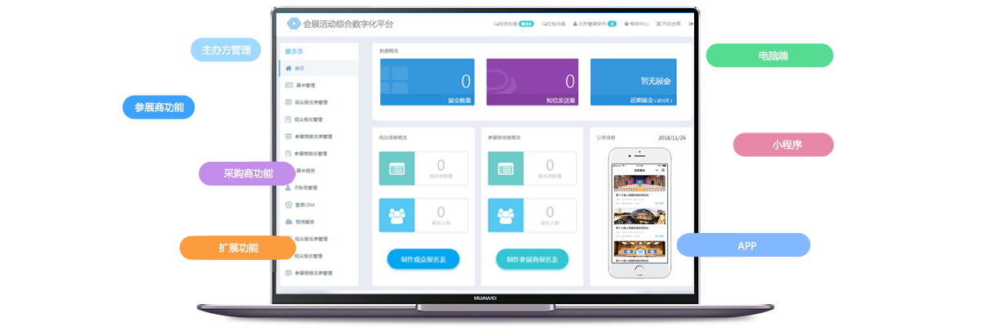Click the icon beside 展会管理
Image resolution: width=981 pixels, height=327 pixels.
click(289, 85)
